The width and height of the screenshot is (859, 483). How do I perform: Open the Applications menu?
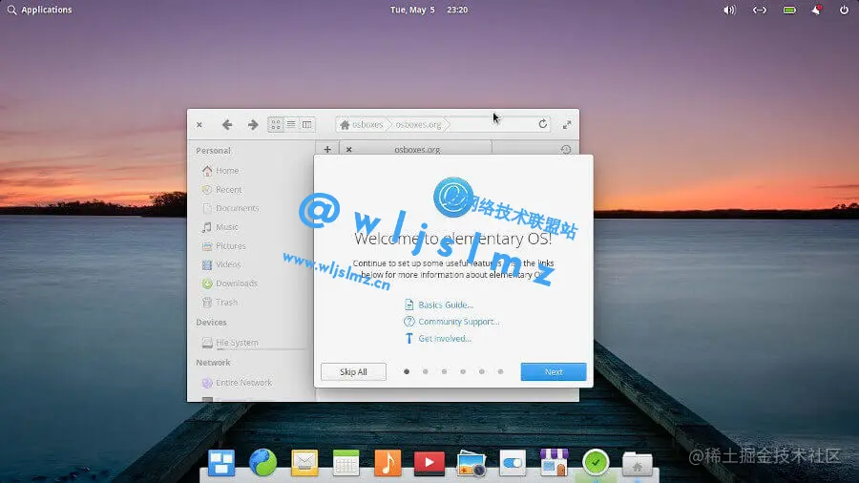[39, 10]
